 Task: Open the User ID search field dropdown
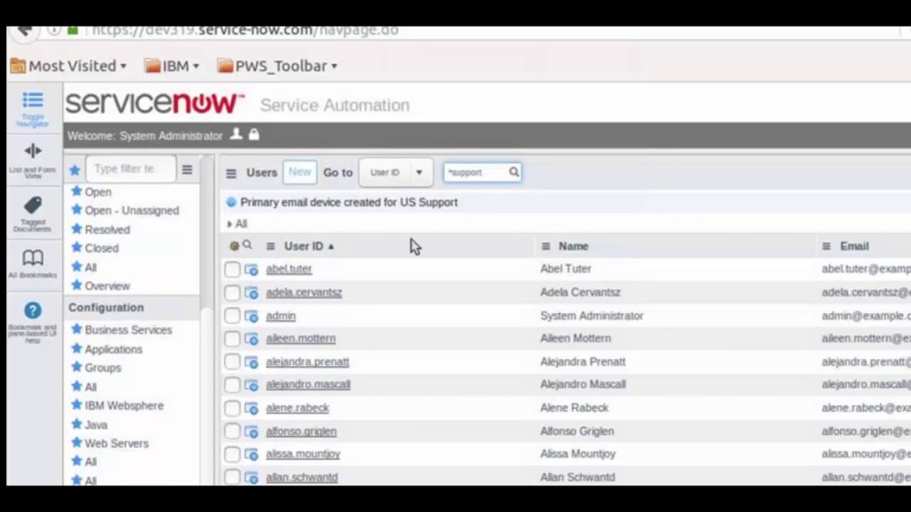pyautogui.click(x=396, y=172)
